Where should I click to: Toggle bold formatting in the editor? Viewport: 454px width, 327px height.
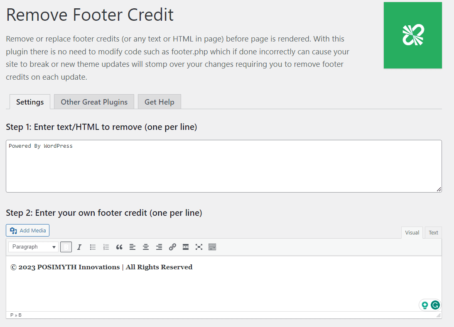coord(66,247)
